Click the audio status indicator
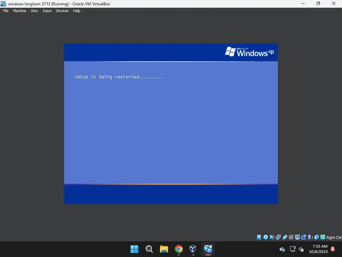 272,237
